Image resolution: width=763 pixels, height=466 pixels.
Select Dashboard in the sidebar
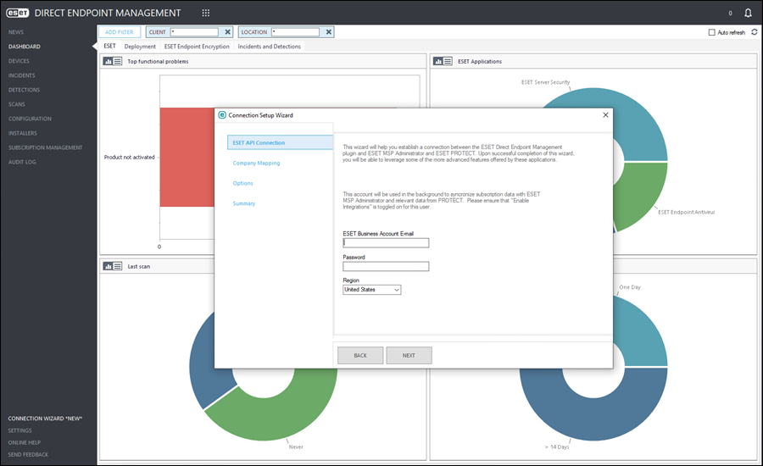point(25,47)
